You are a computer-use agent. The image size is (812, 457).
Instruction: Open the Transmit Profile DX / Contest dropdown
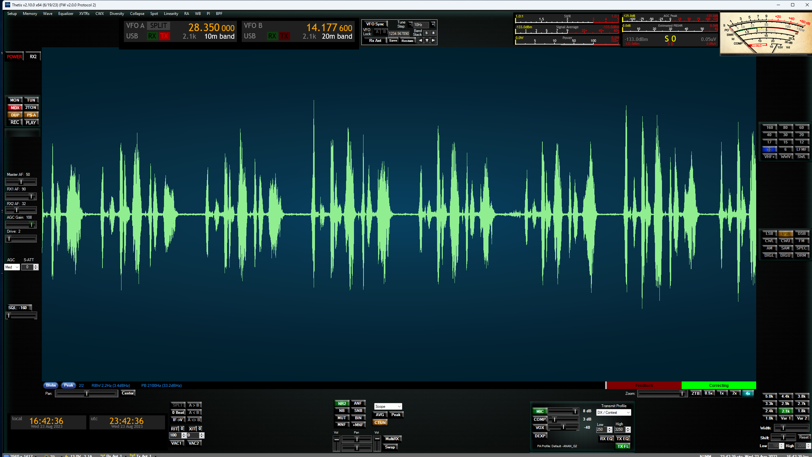[x=613, y=413]
